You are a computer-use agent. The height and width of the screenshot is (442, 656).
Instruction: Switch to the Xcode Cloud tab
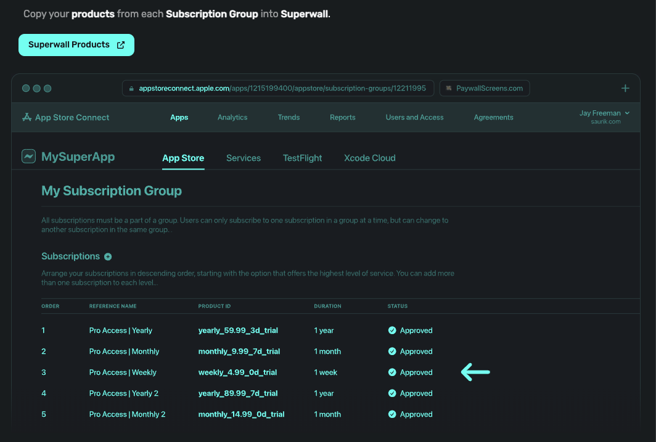point(370,158)
